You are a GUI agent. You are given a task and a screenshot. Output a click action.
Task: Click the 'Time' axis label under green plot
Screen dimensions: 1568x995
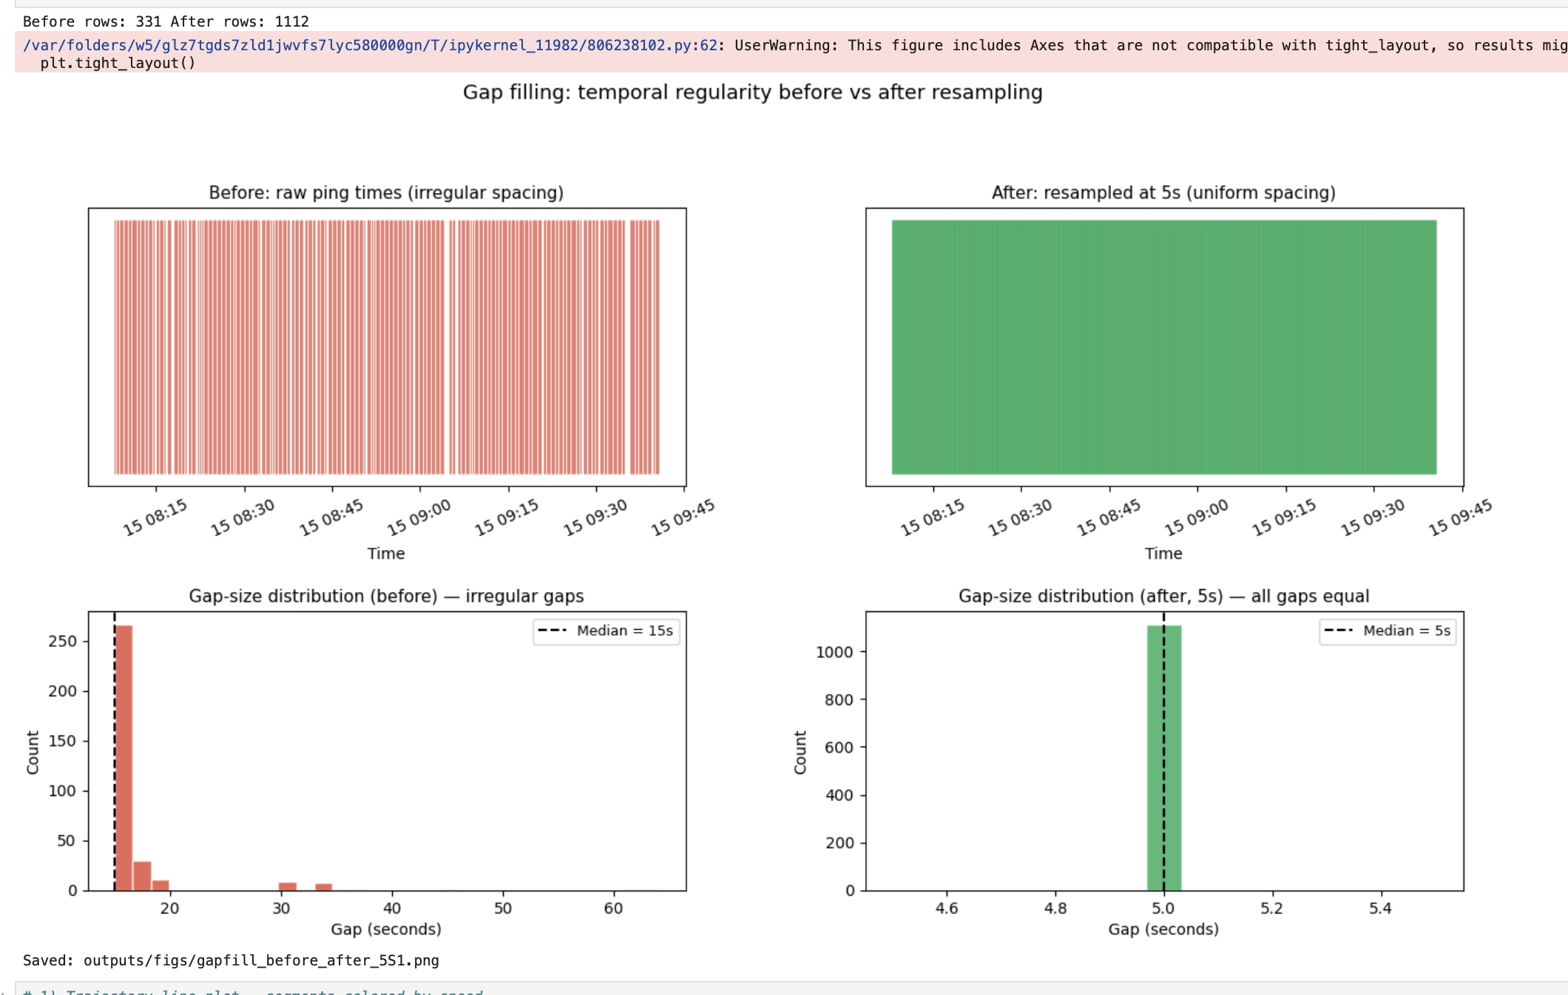[1163, 554]
